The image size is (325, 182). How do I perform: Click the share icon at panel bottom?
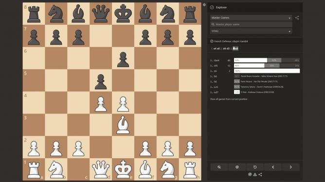coord(260,175)
